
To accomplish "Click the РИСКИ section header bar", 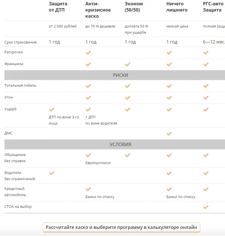I will (120, 75).
